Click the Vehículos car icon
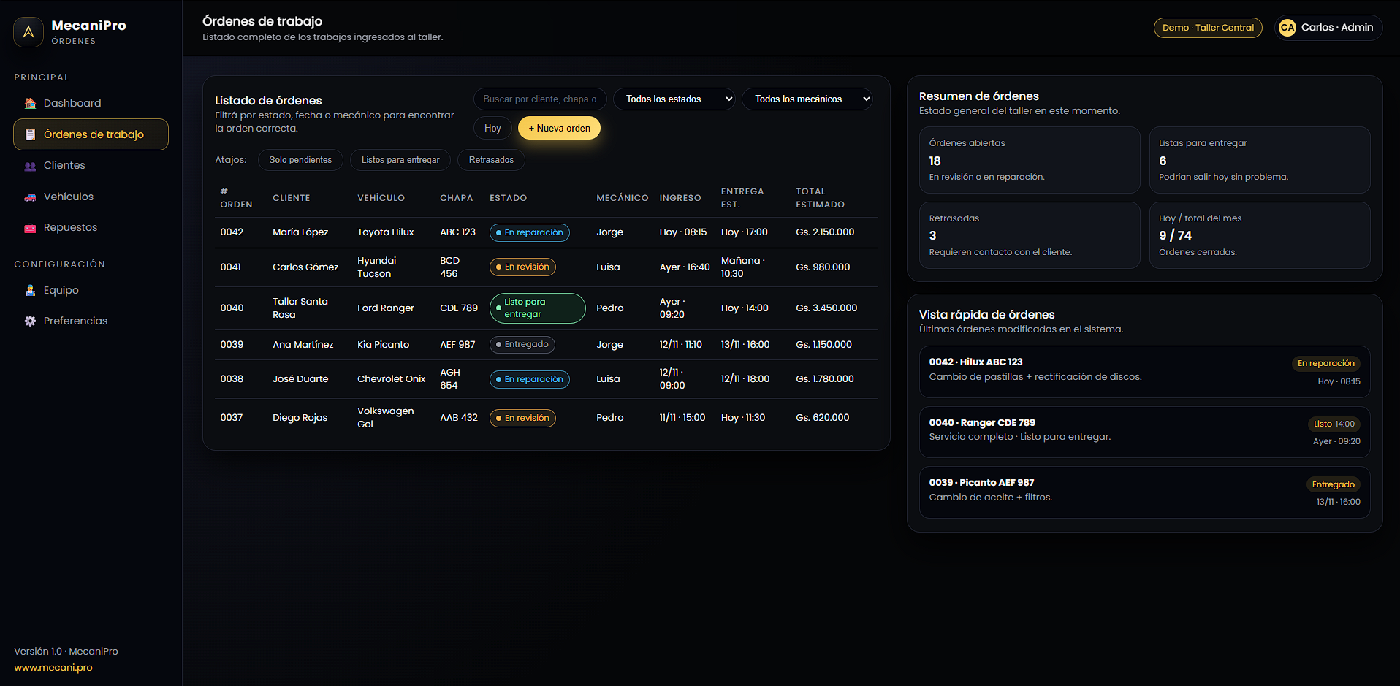Screen dimensions: 1400x686 pyautogui.click(x=30, y=197)
